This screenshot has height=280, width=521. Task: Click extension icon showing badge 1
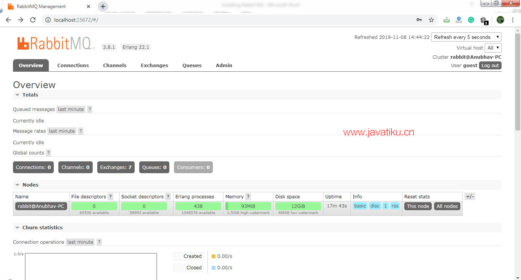pos(484,21)
